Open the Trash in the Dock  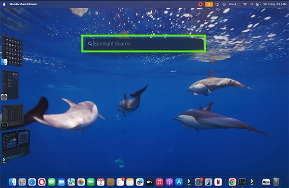pyautogui.click(x=276, y=182)
